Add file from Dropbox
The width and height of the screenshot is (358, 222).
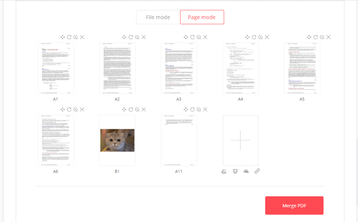pyautogui.click(x=235, y=171)
